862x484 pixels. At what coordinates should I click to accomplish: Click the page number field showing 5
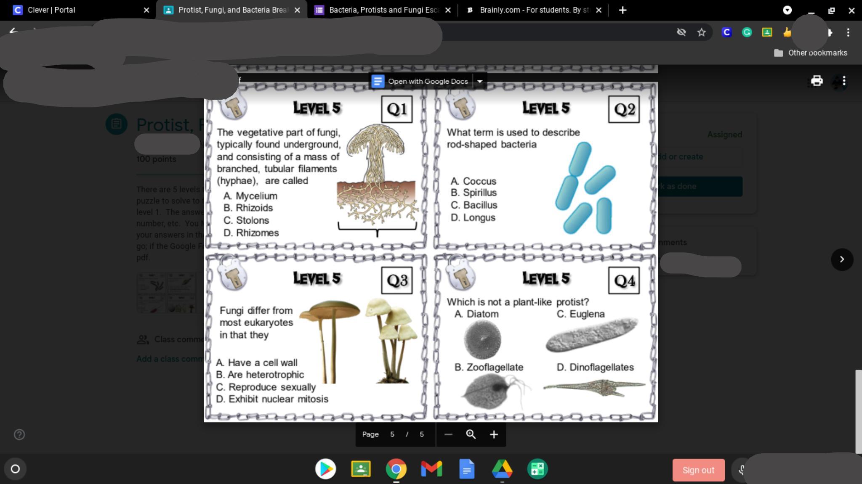click(392, 434)
